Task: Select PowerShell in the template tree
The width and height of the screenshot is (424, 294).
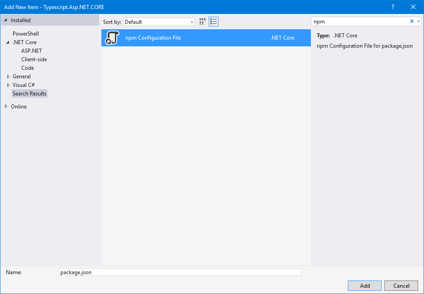Action: point(26,34)
